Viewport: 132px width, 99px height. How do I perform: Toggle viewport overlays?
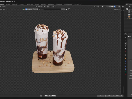click(x=103, y=7)
